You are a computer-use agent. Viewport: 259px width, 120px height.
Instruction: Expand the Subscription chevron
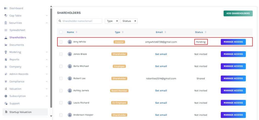click(x=47, y=96)
